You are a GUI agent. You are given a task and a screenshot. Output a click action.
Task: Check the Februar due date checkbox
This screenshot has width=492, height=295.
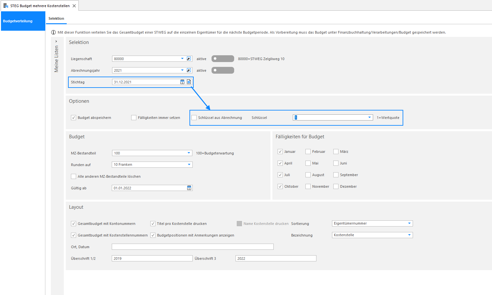click(x=308, y=152)
